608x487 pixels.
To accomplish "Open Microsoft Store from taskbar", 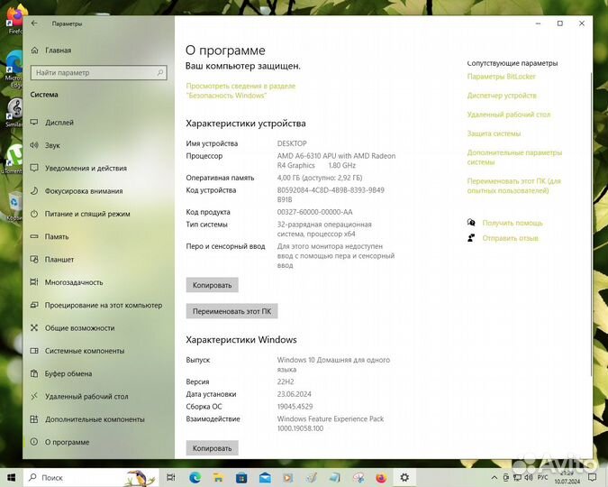I will click(241, 477).
